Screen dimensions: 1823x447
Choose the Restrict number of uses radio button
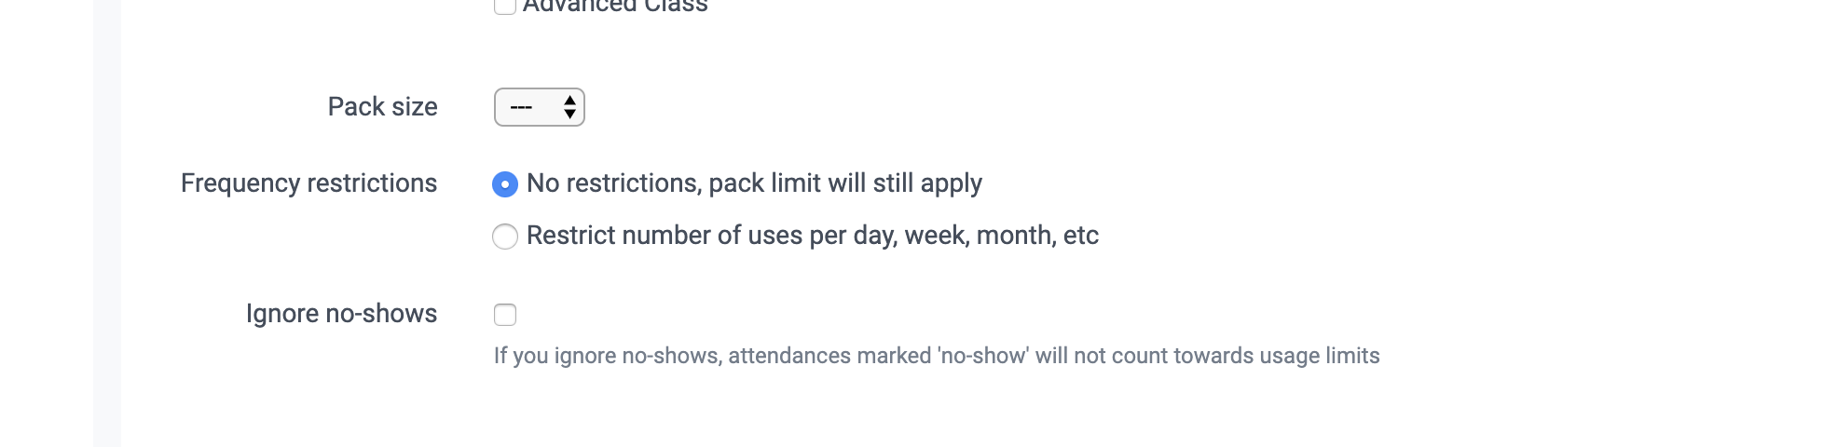click(505, 237)
